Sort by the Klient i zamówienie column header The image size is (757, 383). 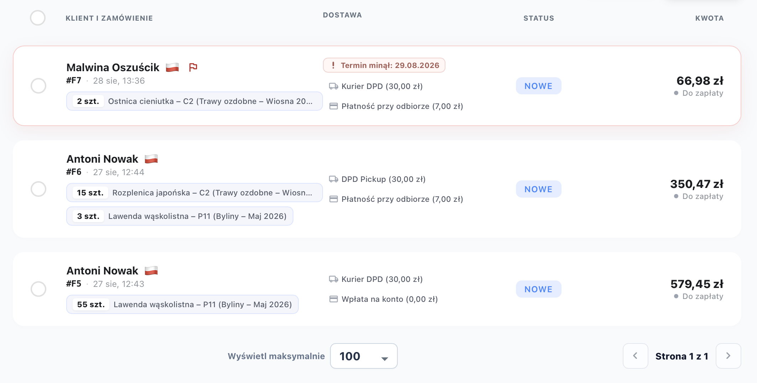tap(109, 18)
